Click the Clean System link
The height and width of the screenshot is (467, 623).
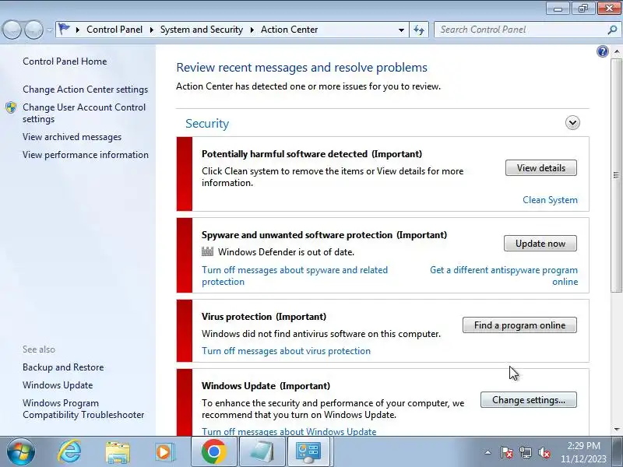tap(550, 200)
